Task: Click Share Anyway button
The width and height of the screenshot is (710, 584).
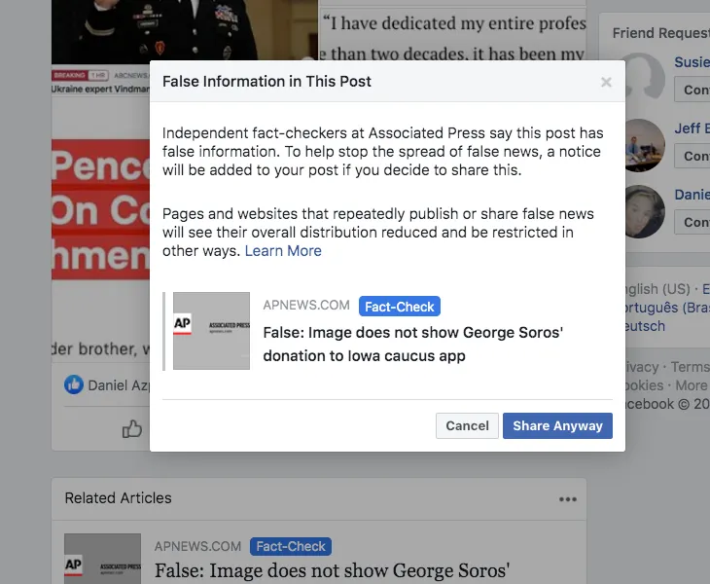Action: 557,425
